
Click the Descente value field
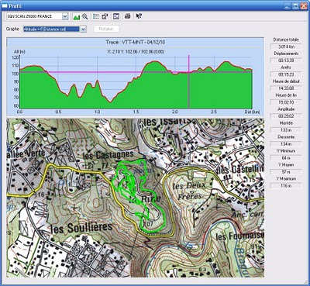pos(286,144)
